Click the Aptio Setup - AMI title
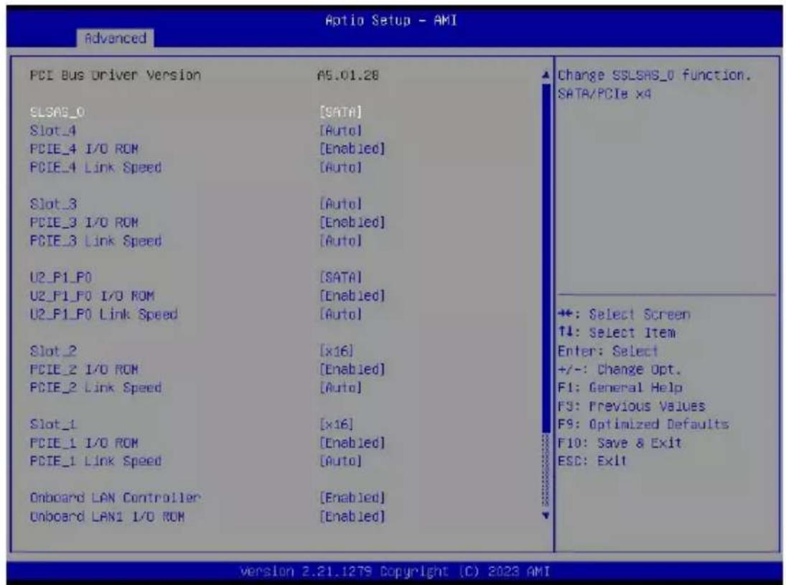 [391, 21]
